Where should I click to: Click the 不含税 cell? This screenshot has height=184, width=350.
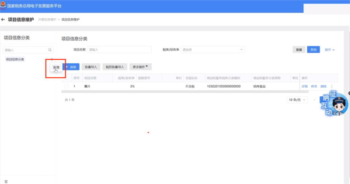coord(190,86)
